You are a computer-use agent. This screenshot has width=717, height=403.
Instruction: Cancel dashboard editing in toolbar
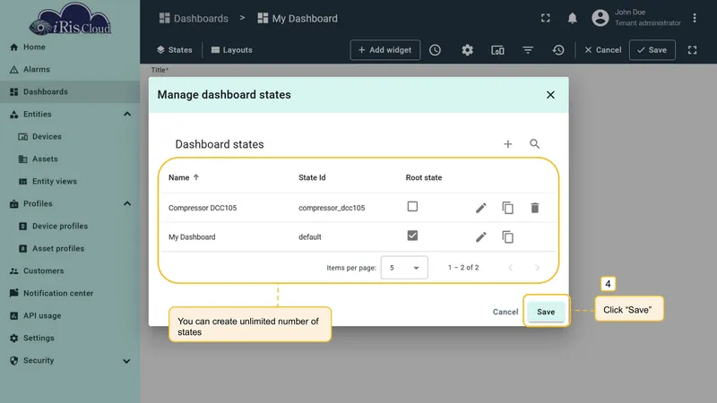click(602, 50)
